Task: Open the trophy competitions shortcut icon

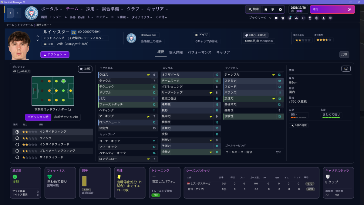Action: (x=310, y=18)
